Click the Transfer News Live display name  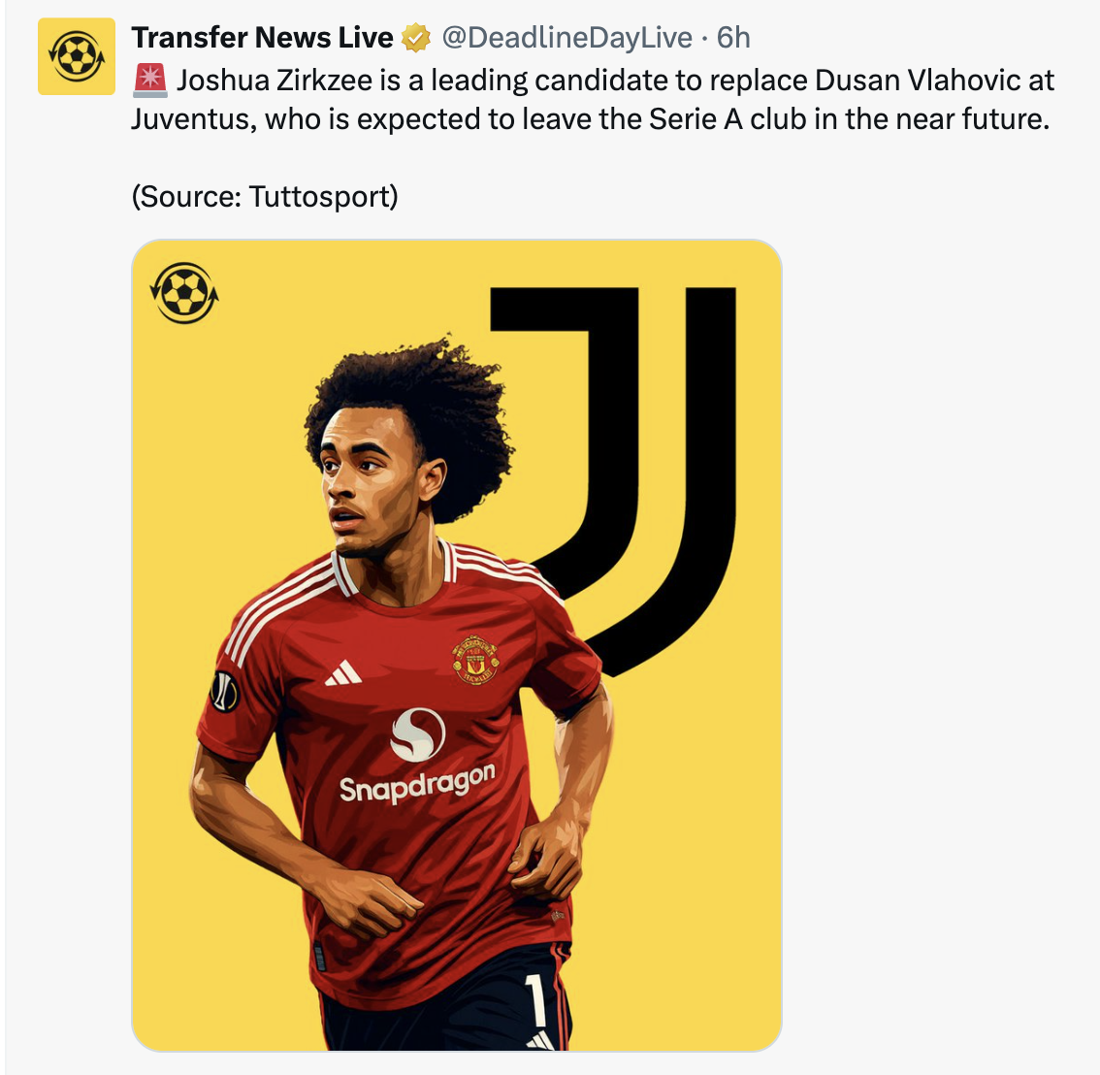[262, 38]
